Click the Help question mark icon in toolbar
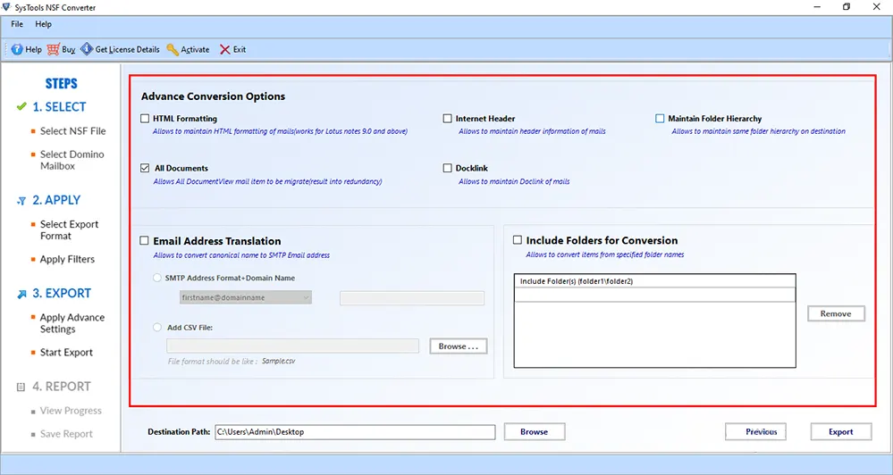893x475 pixels. tap(17, 49)
